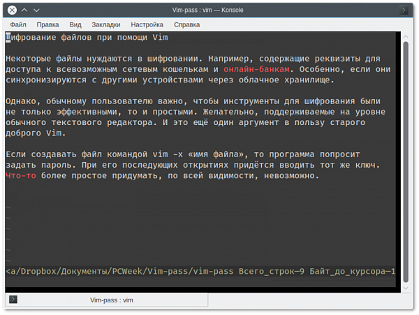This screenshot has height=315, width=419.
Task: Click the word хранилище in the text
Action: click(x=307, y=80)
